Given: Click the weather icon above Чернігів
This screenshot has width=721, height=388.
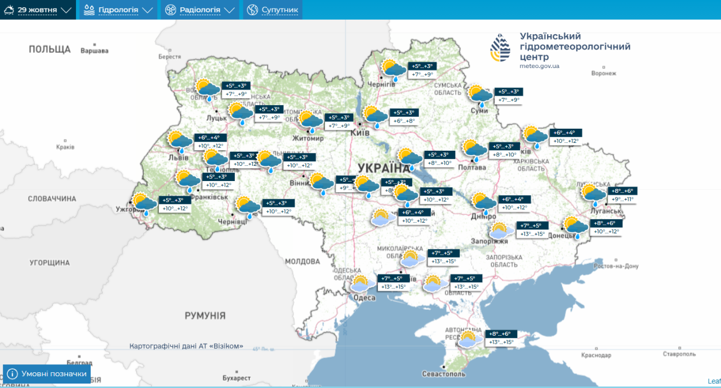Looking at the screenshot, I should [x=393, y=69].
